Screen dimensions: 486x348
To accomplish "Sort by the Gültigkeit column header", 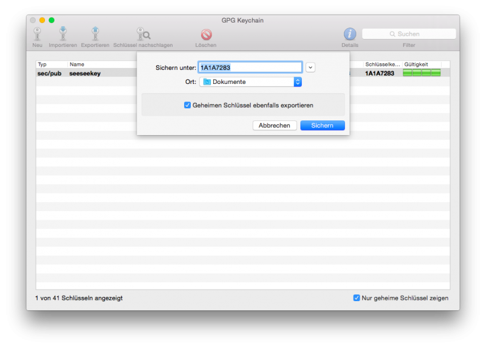I will click(416, 64).
